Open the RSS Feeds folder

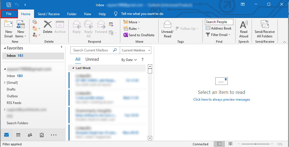pyautogui.click(x=14, y=103)
